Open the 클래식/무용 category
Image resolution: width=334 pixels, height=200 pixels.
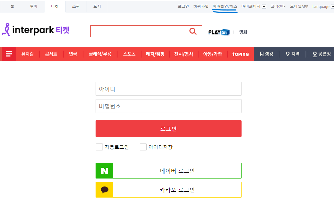(x=100, y=54)
